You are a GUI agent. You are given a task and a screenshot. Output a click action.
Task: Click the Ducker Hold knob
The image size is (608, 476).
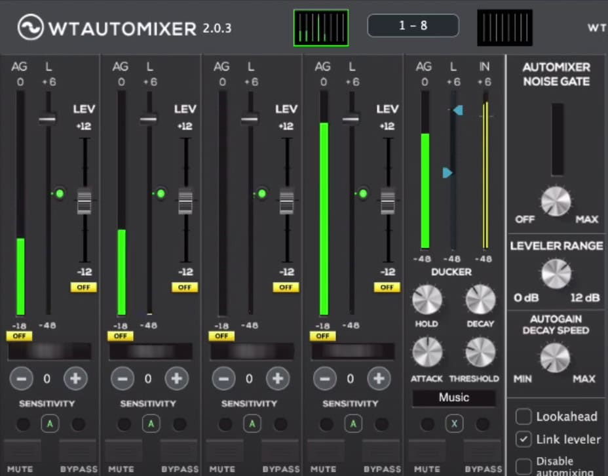[x=427, y=300]
